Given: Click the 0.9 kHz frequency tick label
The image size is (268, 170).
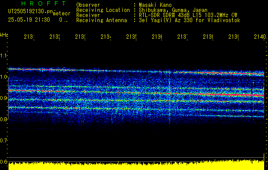Looking at the screenshot, I should click(3, 98).
